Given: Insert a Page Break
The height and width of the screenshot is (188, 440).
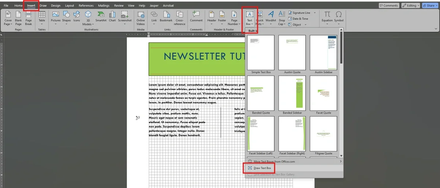Looking at the screenshot, I should [x=29, y=18].
